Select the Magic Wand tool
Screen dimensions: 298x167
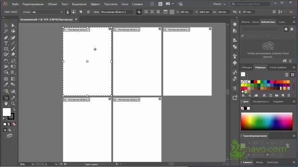tap(6, 31)
